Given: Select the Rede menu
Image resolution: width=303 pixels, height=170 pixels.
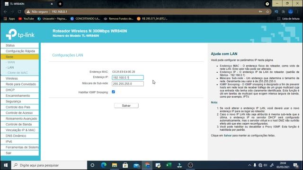Looking at the screenshot, I should [x=20, y=57].
